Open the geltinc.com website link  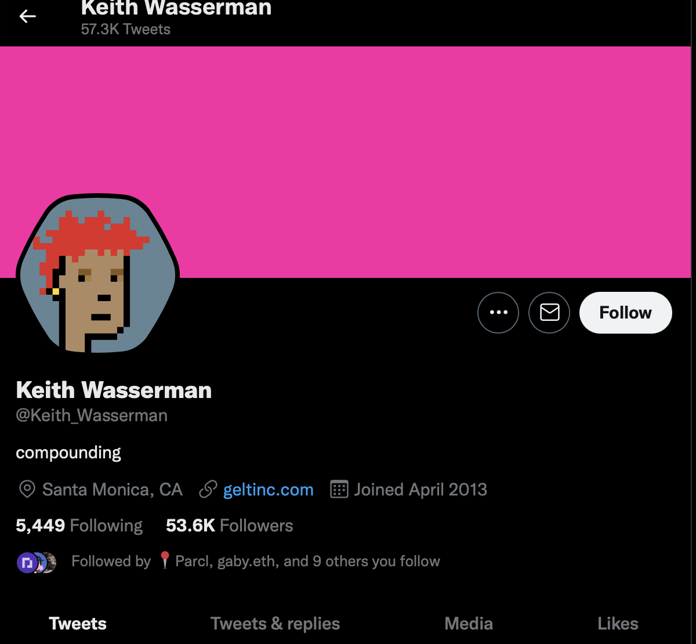click(x=269, y=490)
